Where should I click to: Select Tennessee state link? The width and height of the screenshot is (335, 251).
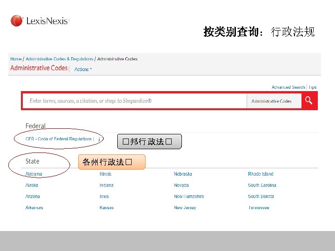pyautogui.click(x=259, y=207)
